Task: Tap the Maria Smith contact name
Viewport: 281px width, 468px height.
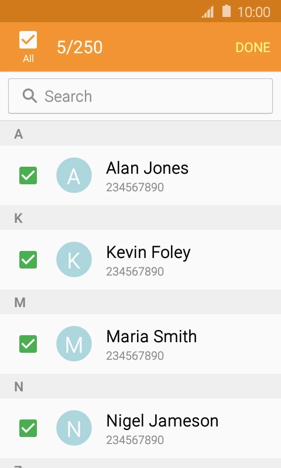Action: 152,336
